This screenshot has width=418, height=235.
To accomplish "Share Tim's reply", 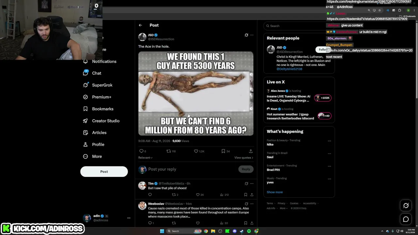I will [252, 195].
